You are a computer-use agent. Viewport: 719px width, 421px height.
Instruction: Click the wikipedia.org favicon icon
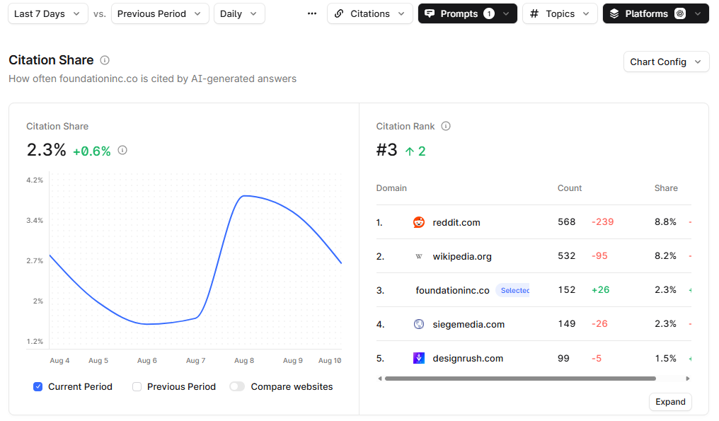pyautogui.click(x=419, y=256)
